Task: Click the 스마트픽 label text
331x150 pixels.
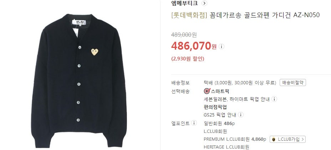Action: pyautogui.click(x=220, y=91)
